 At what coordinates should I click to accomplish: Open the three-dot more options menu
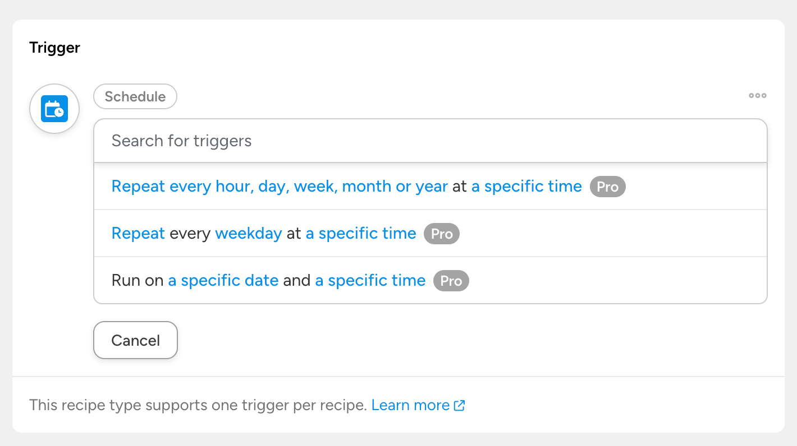(x=757, y=96)
